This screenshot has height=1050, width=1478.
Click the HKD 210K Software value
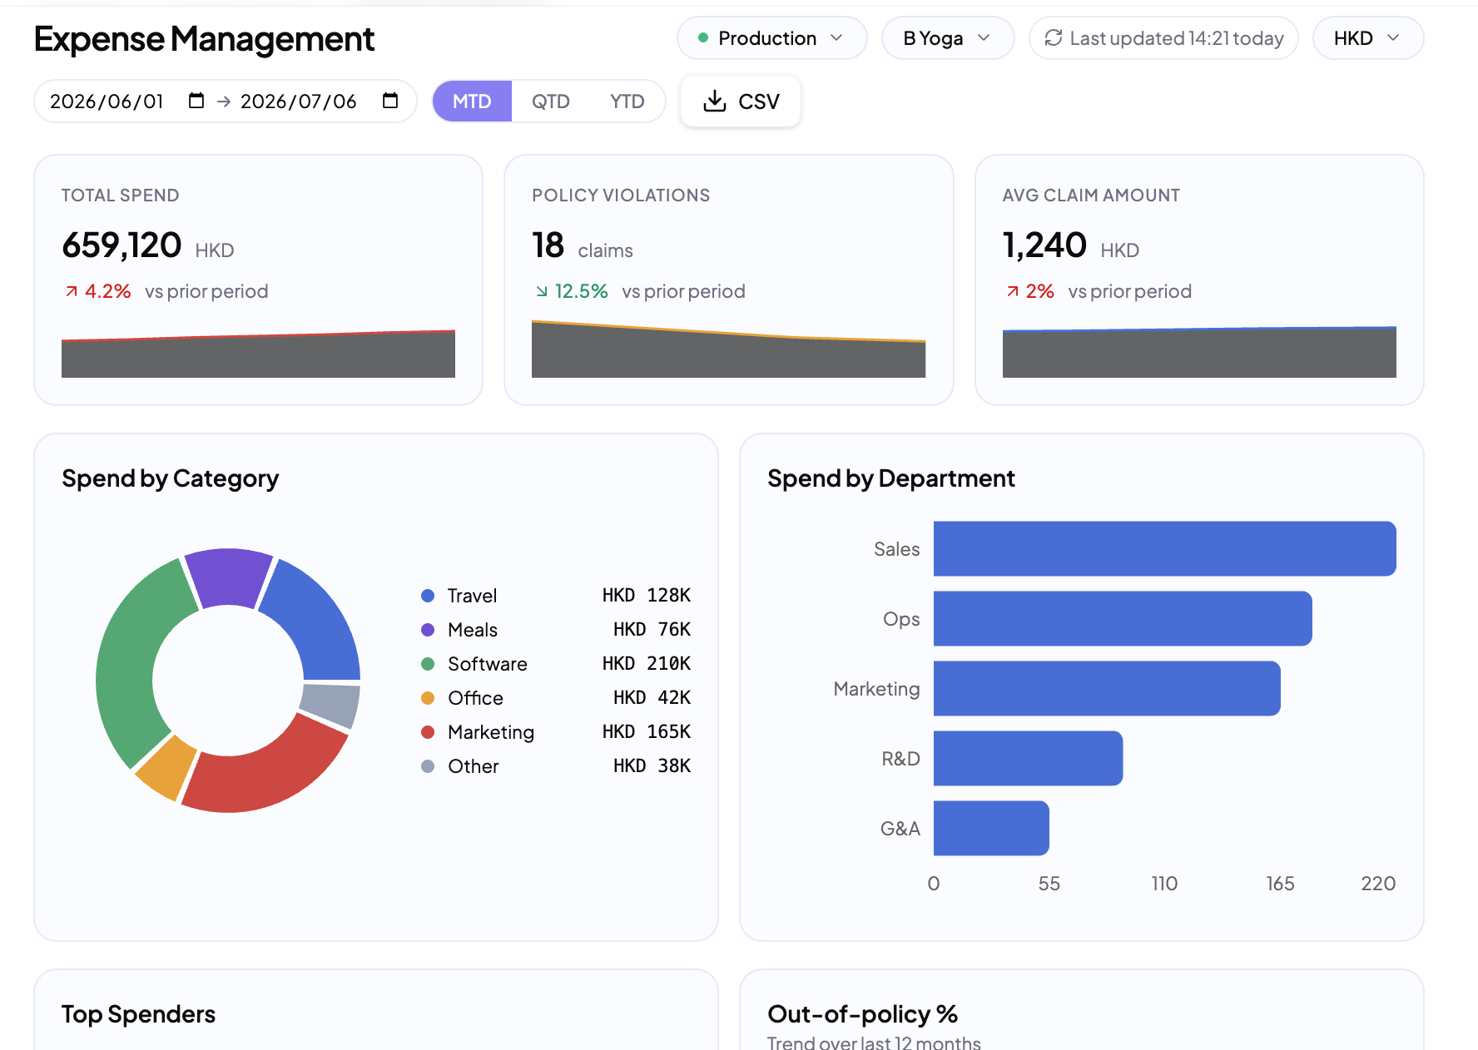647,664
